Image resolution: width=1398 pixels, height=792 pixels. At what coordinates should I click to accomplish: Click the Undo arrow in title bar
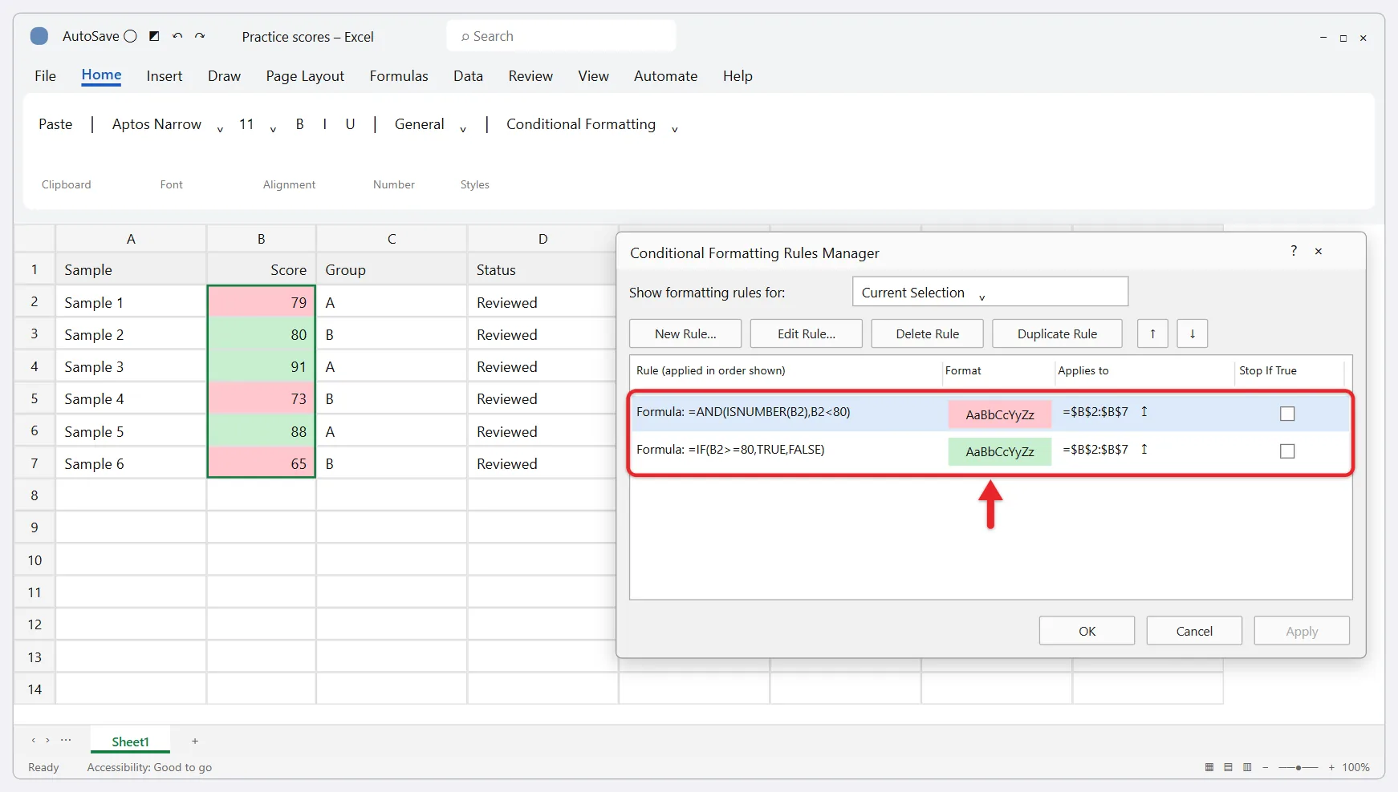177,36
